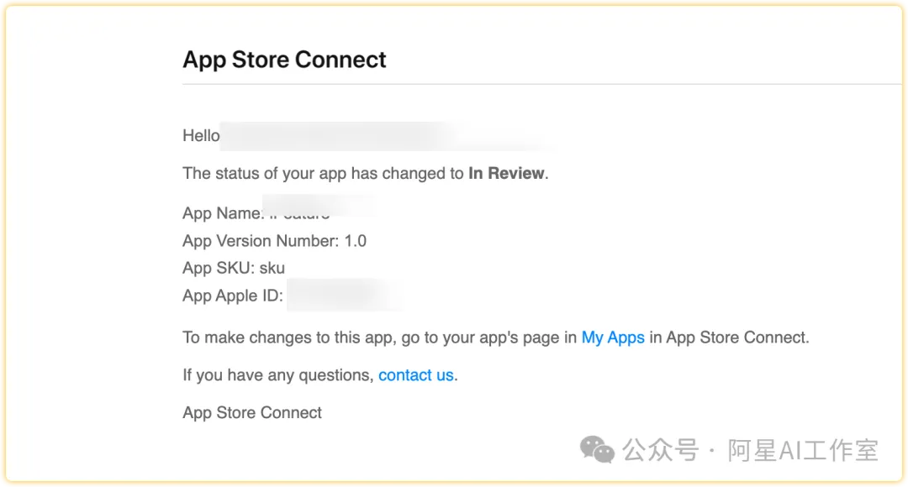Image resolution: width=908 pixels, height=487 pixels.
Task: Click the 公众号 watermark text
Action: pos(661,451)
